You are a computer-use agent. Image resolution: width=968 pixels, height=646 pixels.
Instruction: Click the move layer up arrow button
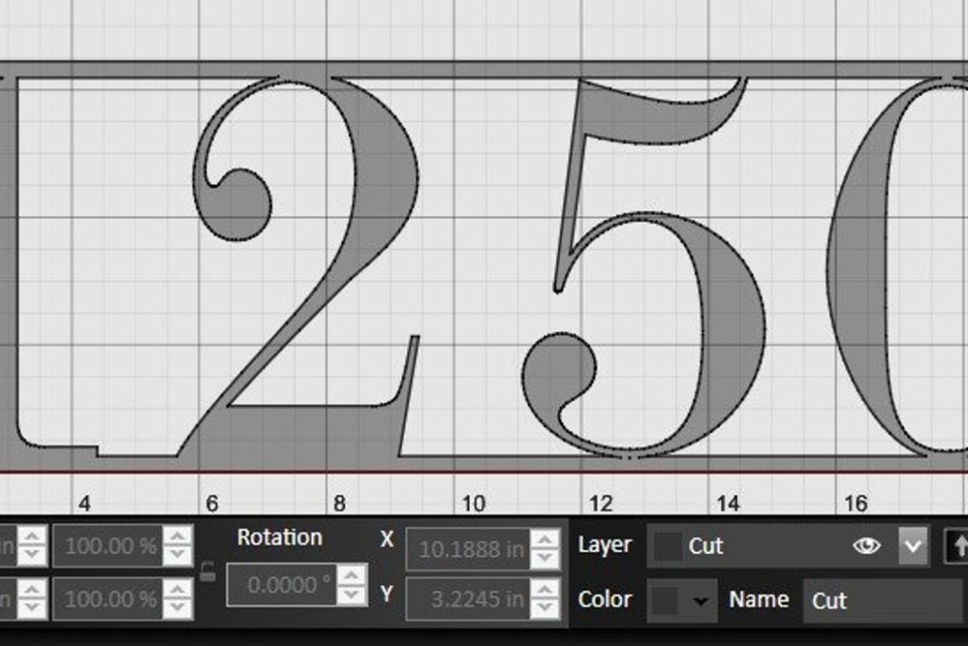[x=958, y=547]
